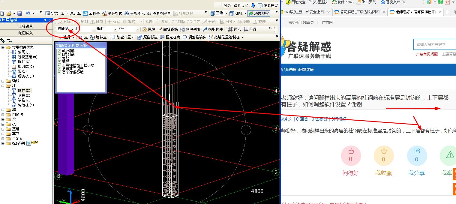Screen dimensions: 456x204
Task: Collapse the 柱 tree folder
Action: 3,86
